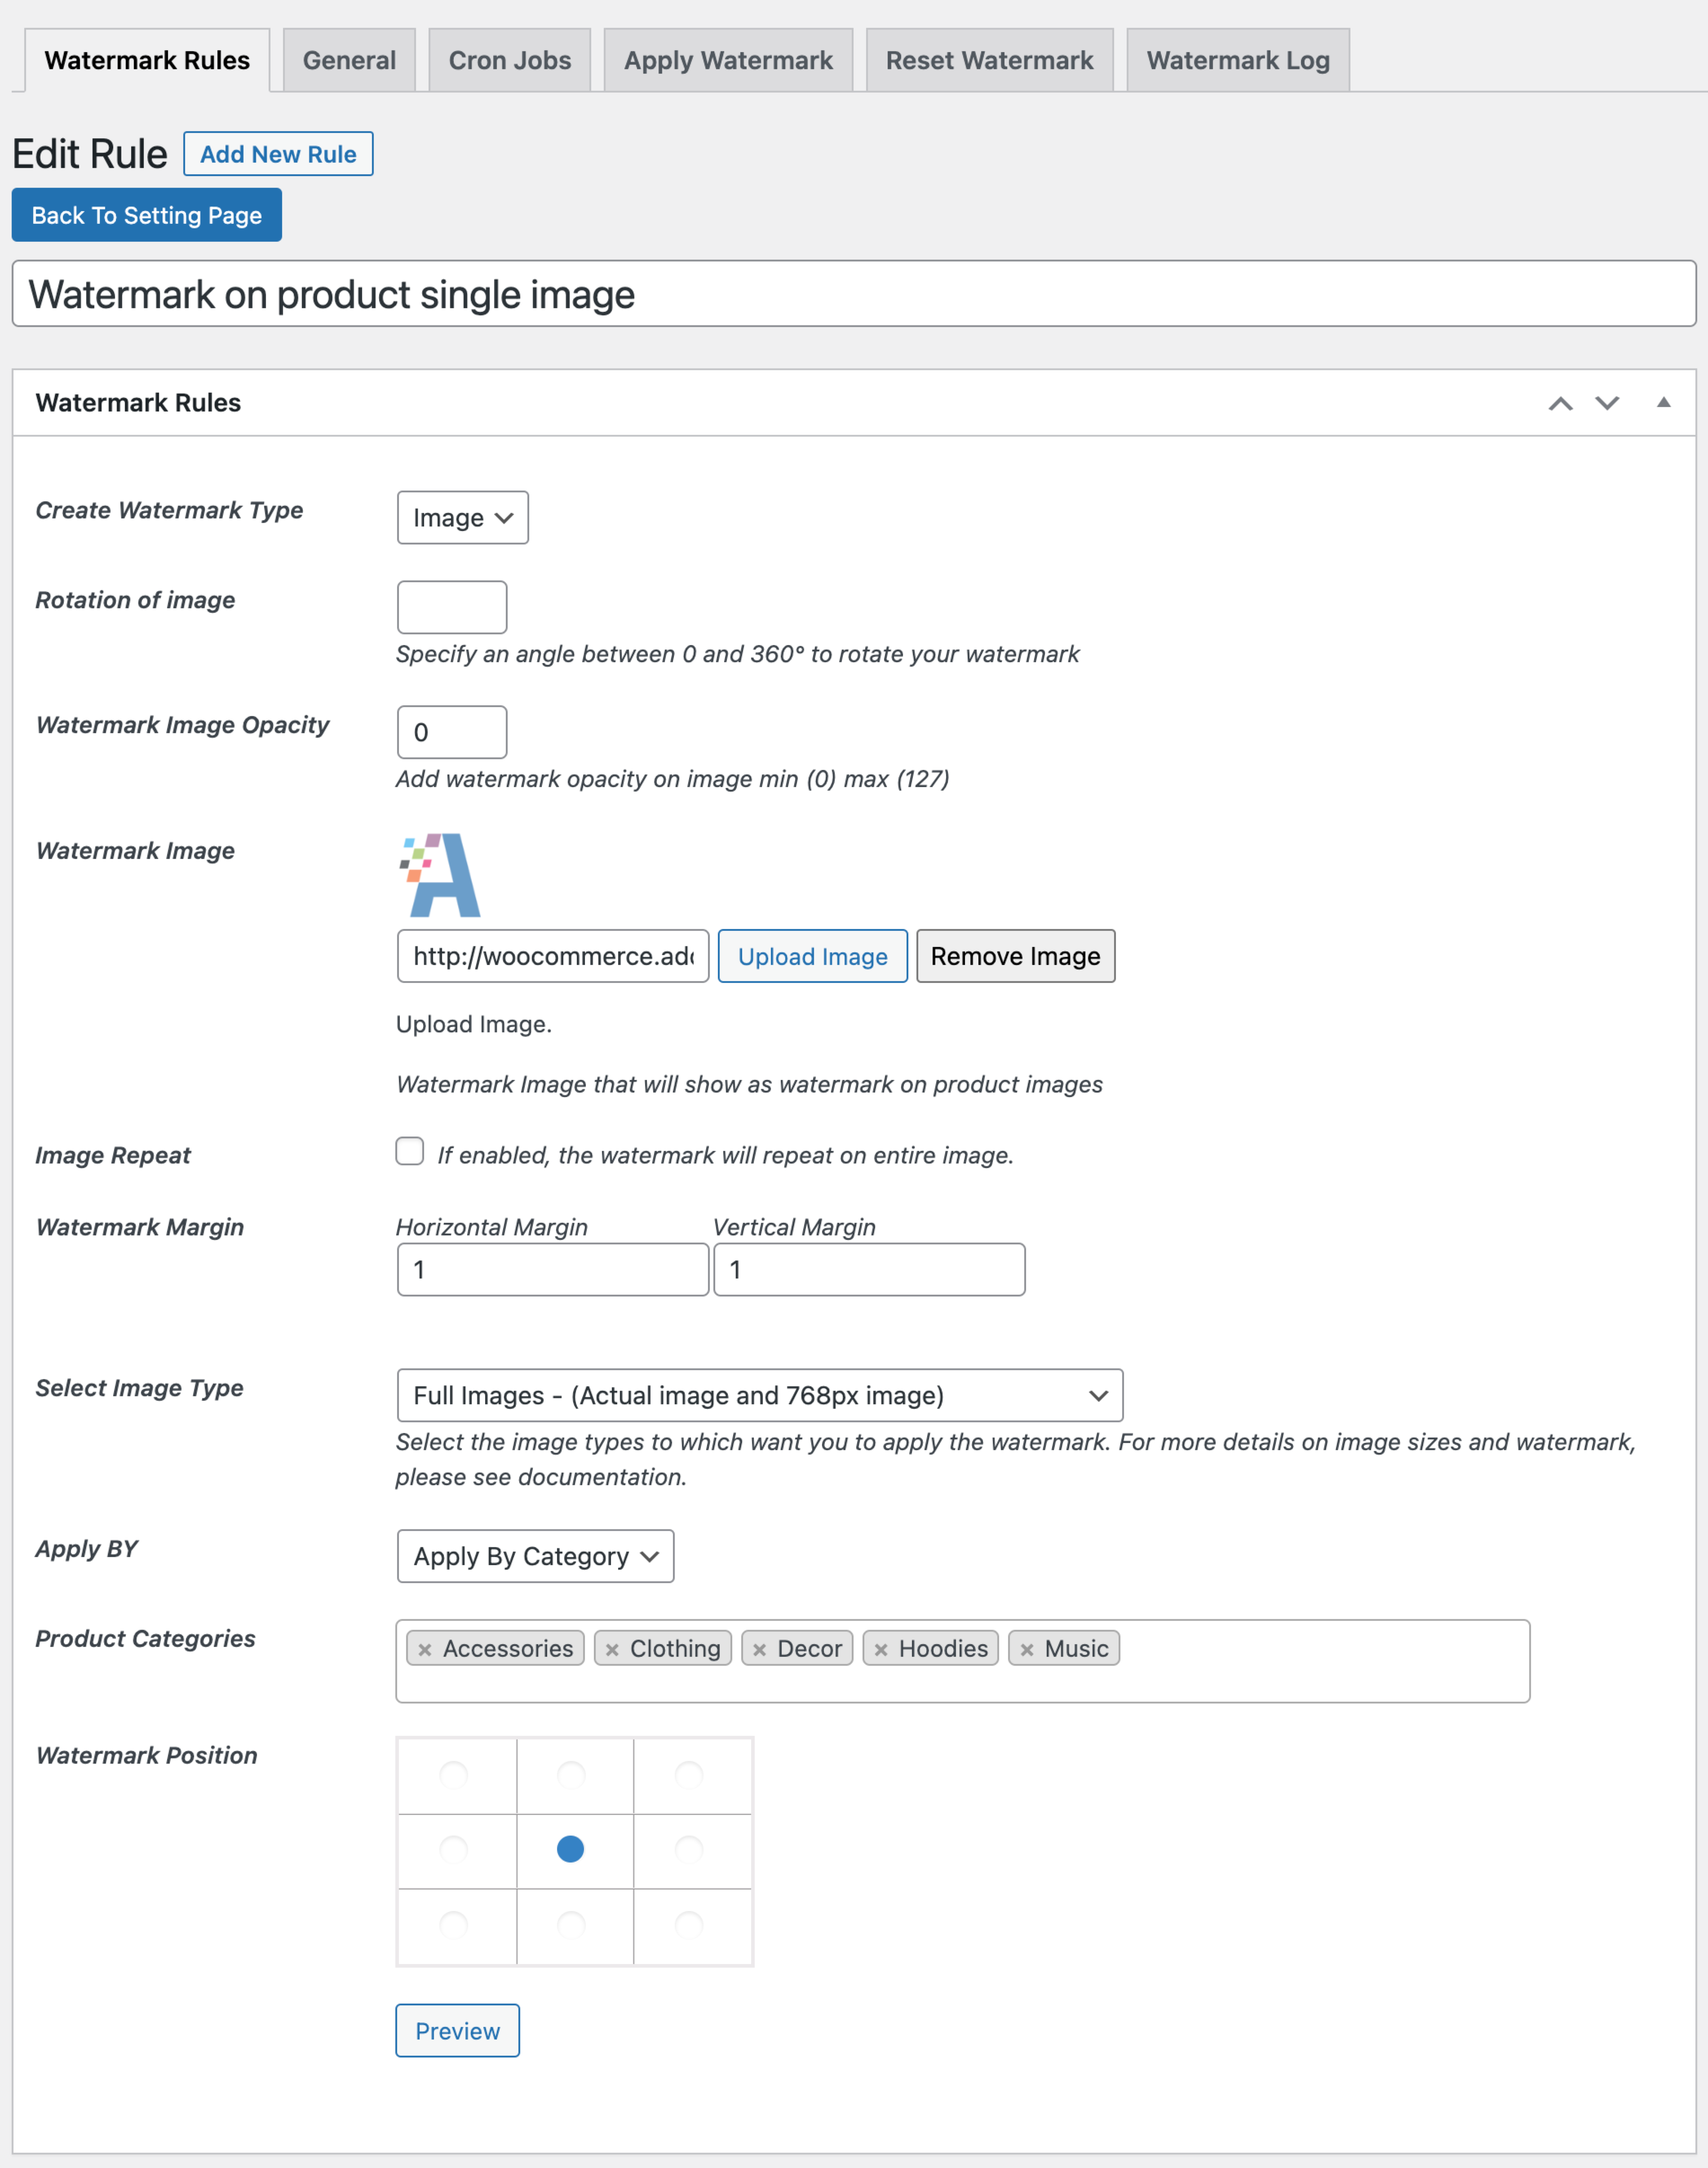The image size is (1708, 2168).
Task: Click the Upload Image button
Action: coord(812,957)
